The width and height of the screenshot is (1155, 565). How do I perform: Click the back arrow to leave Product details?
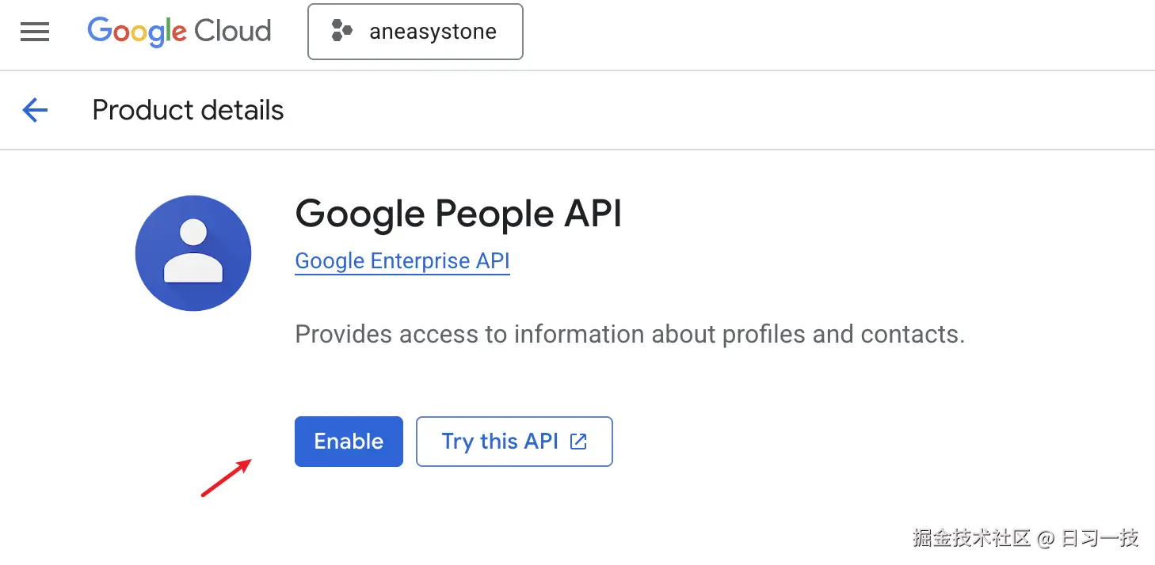coord(35,110)
